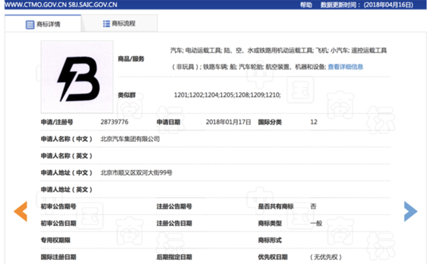This screenshot has height=264, width=446.
Task: Click the 类似群 label
Action: (x=127, y=95)
